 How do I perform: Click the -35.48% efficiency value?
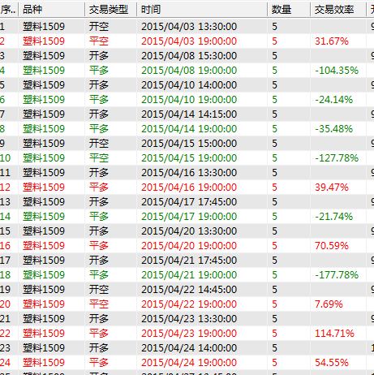click(334, 129)
